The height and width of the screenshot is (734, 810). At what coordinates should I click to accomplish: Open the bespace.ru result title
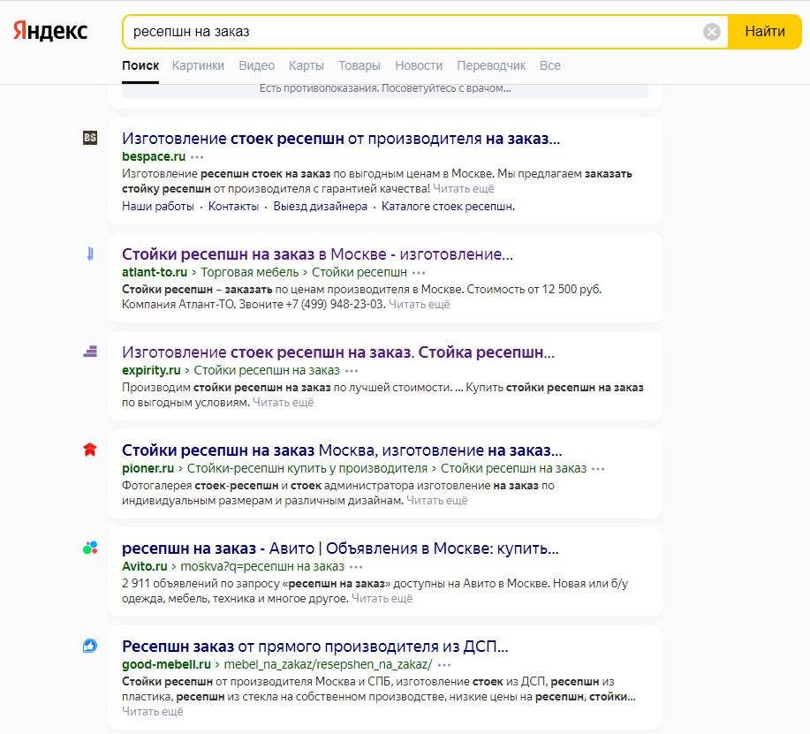pyautogui.click(x=341, y=139)
